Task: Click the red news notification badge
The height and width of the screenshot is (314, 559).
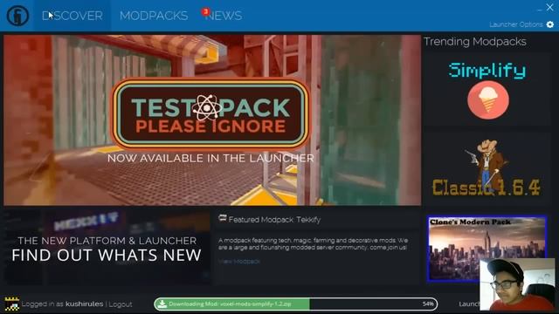Action: click(205, 11)
